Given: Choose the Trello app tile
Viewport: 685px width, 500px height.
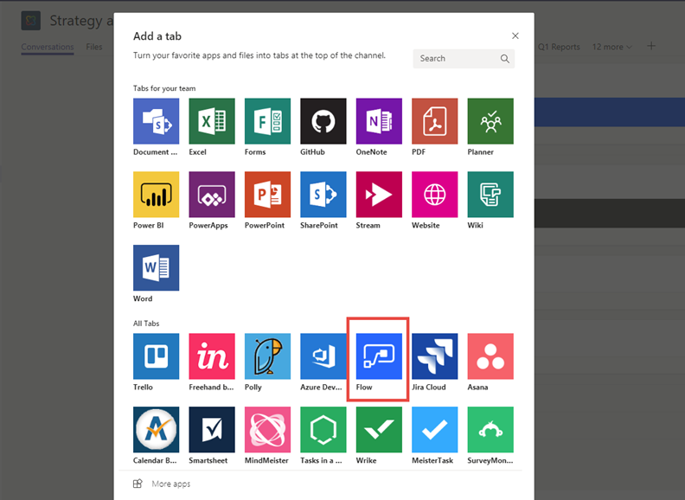Looking at the screenshot, I should pyautogui.click(x=156, y=356).
